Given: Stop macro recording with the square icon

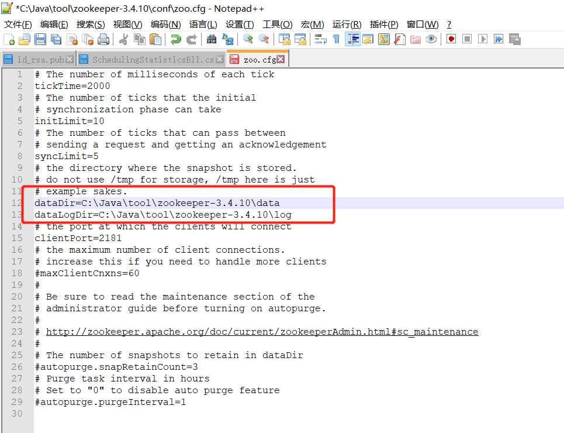Looking at the screenshot, I should [x=467, y=39].
